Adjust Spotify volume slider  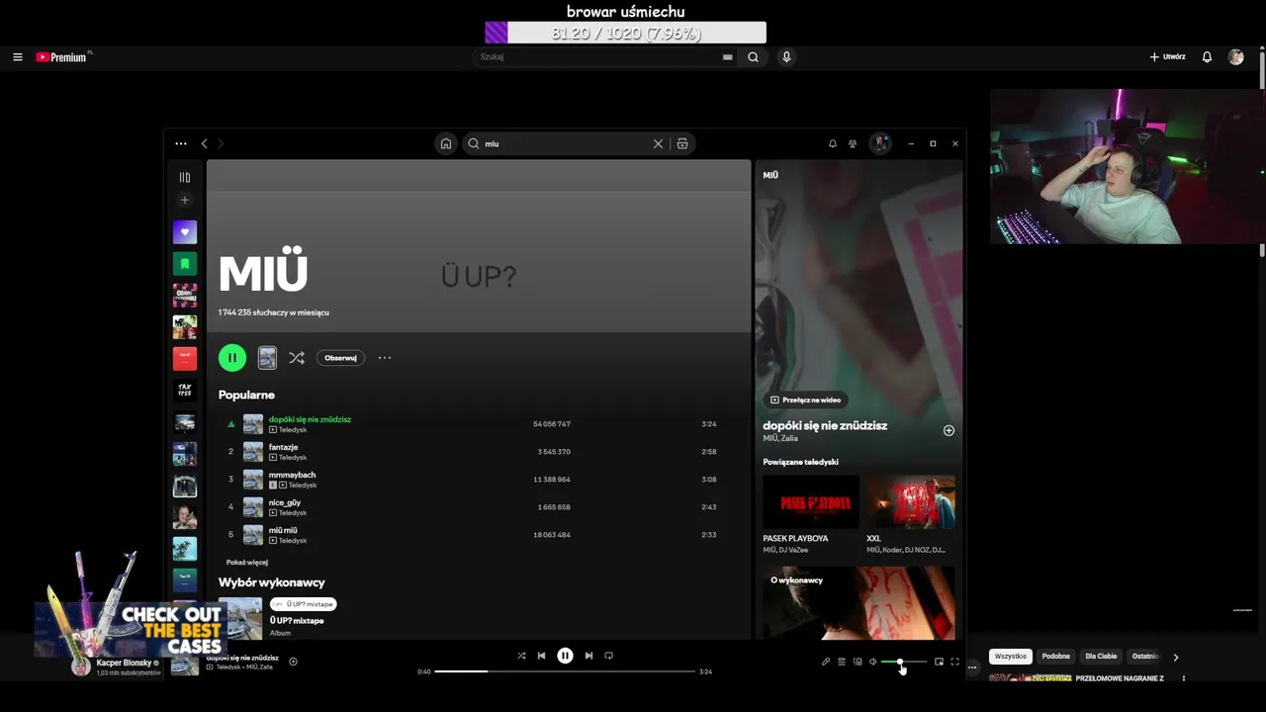pos(904,662)
